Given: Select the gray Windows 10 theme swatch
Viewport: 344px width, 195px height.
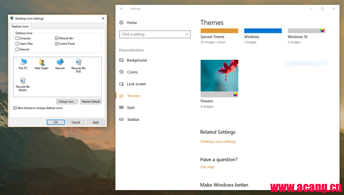Looking at the screenshot, I should (x=306, y=31).
